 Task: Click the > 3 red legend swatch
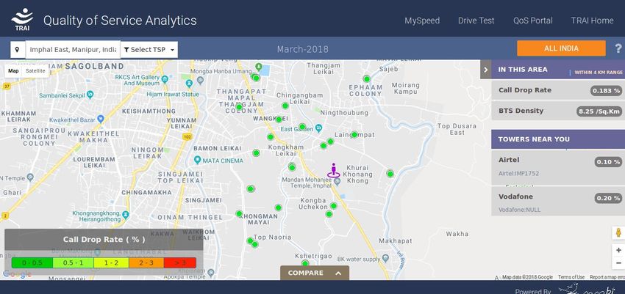click(180, 262)
